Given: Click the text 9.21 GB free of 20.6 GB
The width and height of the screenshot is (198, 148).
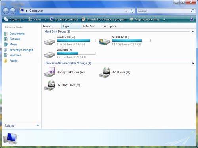Looking at the screenshot, I should pyautogui.click(x=71, y=57).
